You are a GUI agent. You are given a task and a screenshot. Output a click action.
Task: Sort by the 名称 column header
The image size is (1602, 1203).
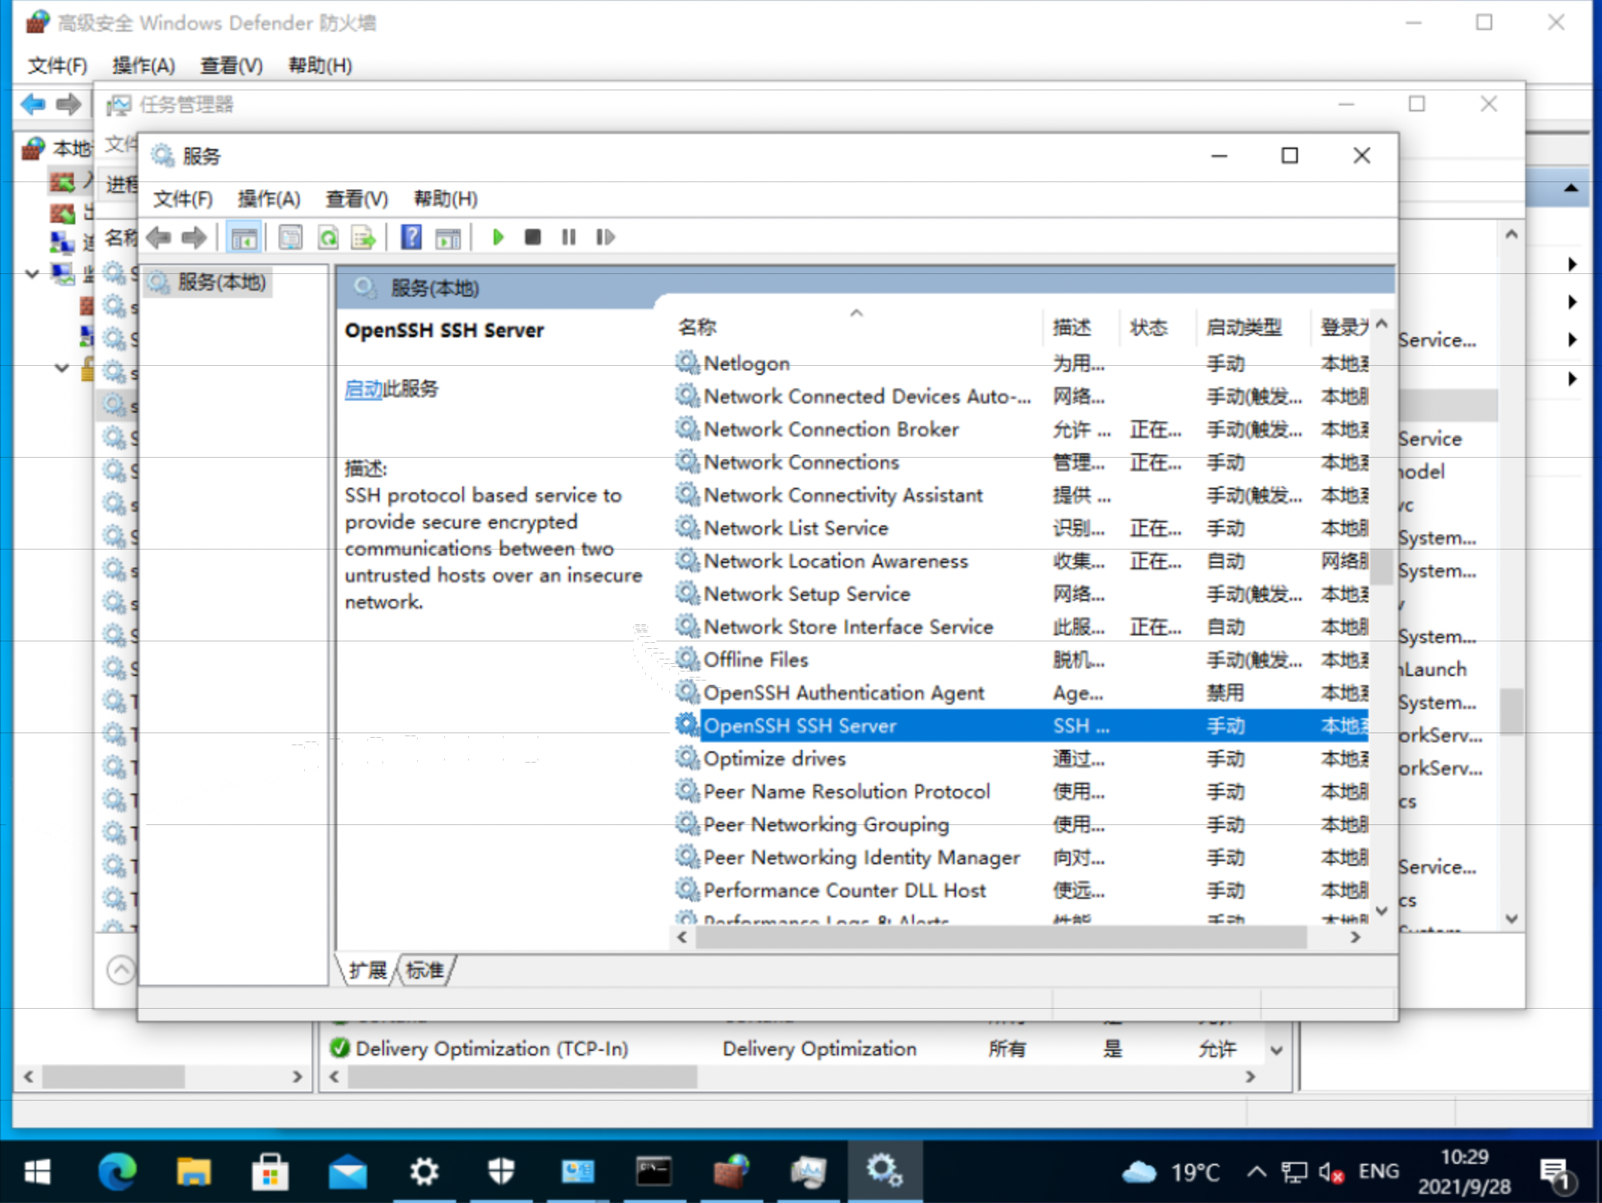698,327
